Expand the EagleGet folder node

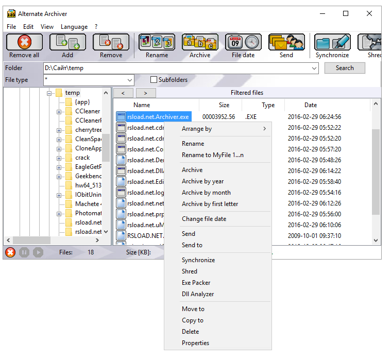point(59,167)
